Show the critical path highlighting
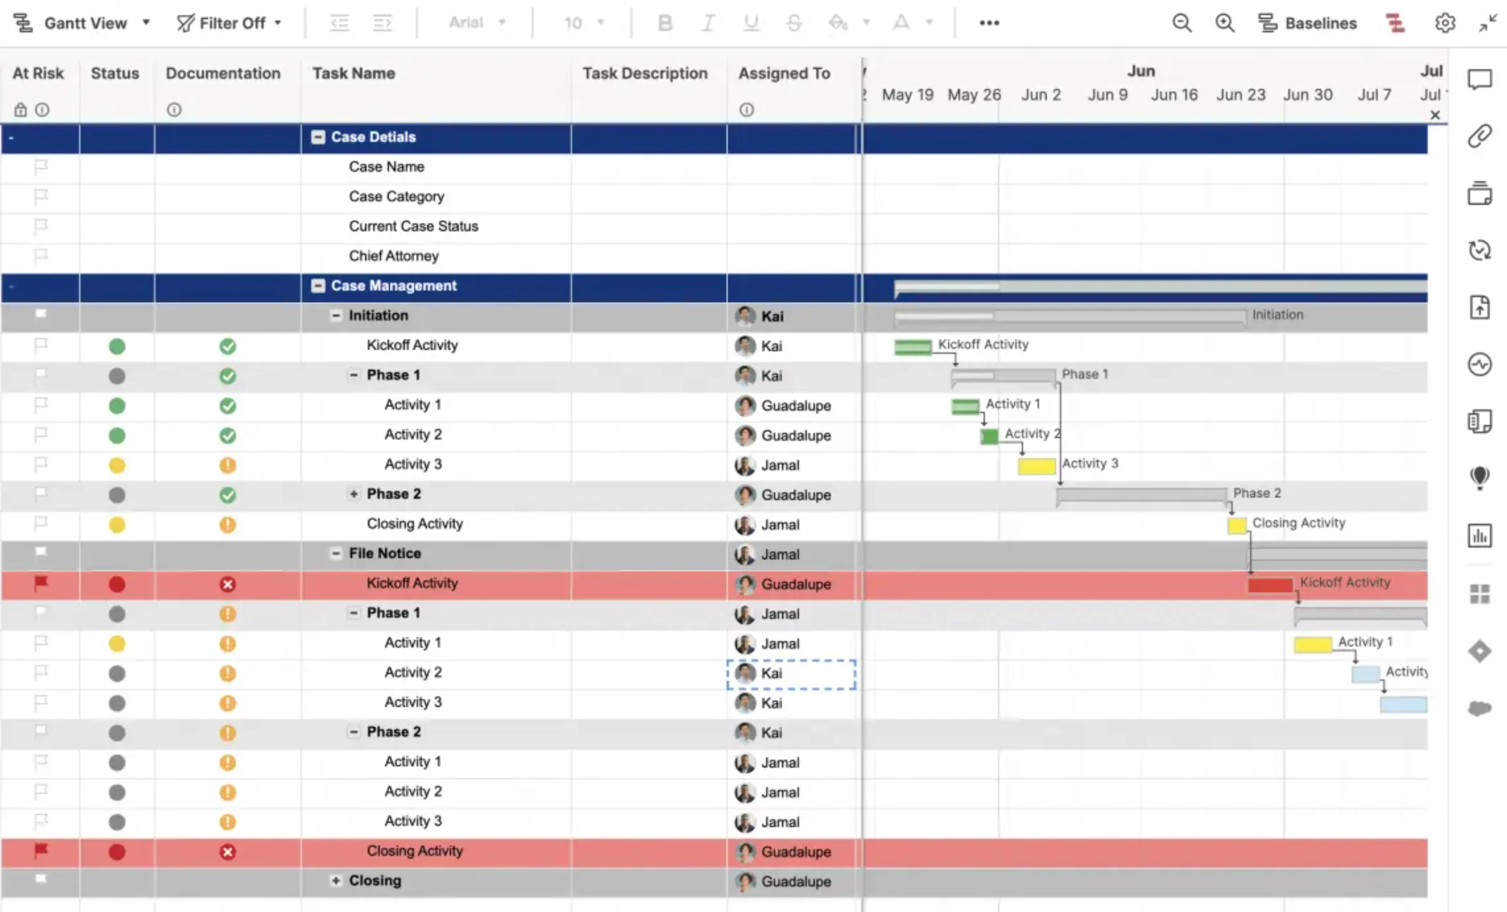This screenshot has width=1507, height=912. coord(1396,22)
